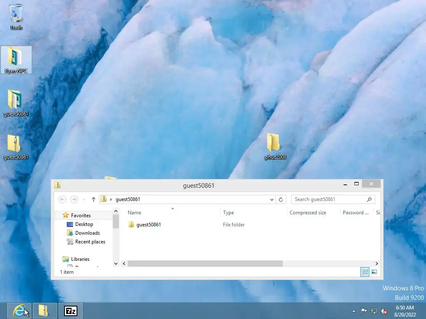Sort by Compressed size column
Image resolution: width=426 pixels, height=319 pixels.
[308, 212]
